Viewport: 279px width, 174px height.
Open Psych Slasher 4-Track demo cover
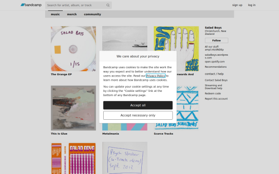coord(125,158)
